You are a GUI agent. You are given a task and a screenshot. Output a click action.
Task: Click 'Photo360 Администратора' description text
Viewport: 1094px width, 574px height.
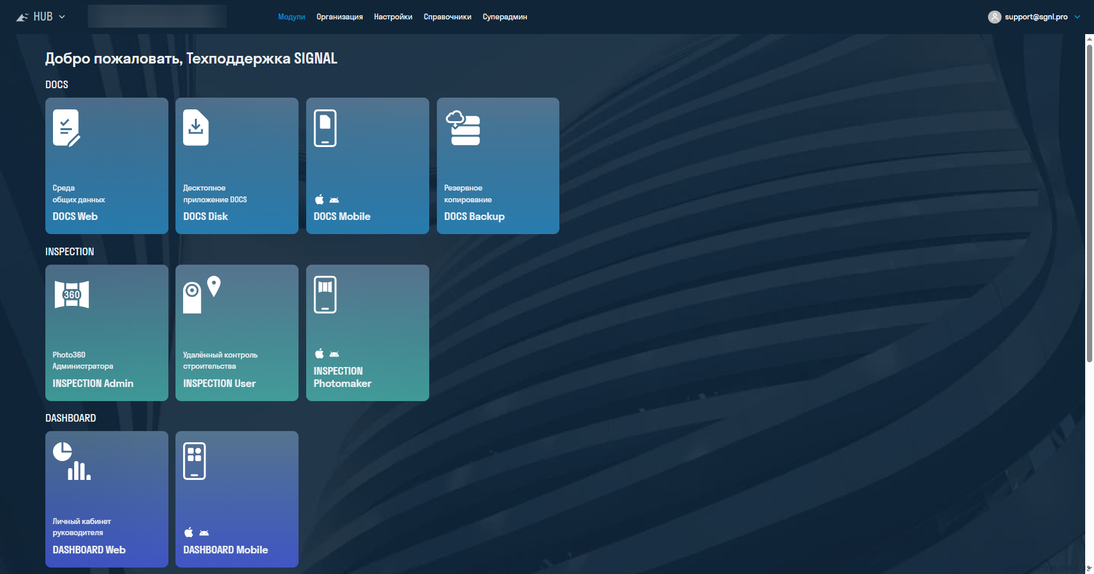(x=83, y=361)
